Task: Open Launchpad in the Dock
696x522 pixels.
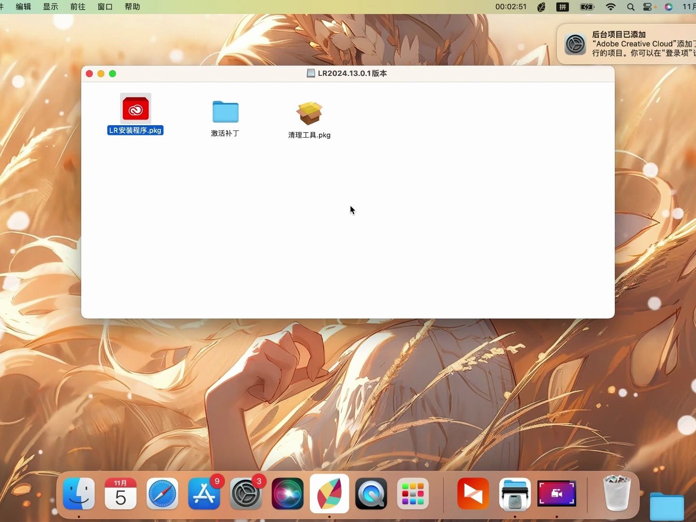Action: 413,493
